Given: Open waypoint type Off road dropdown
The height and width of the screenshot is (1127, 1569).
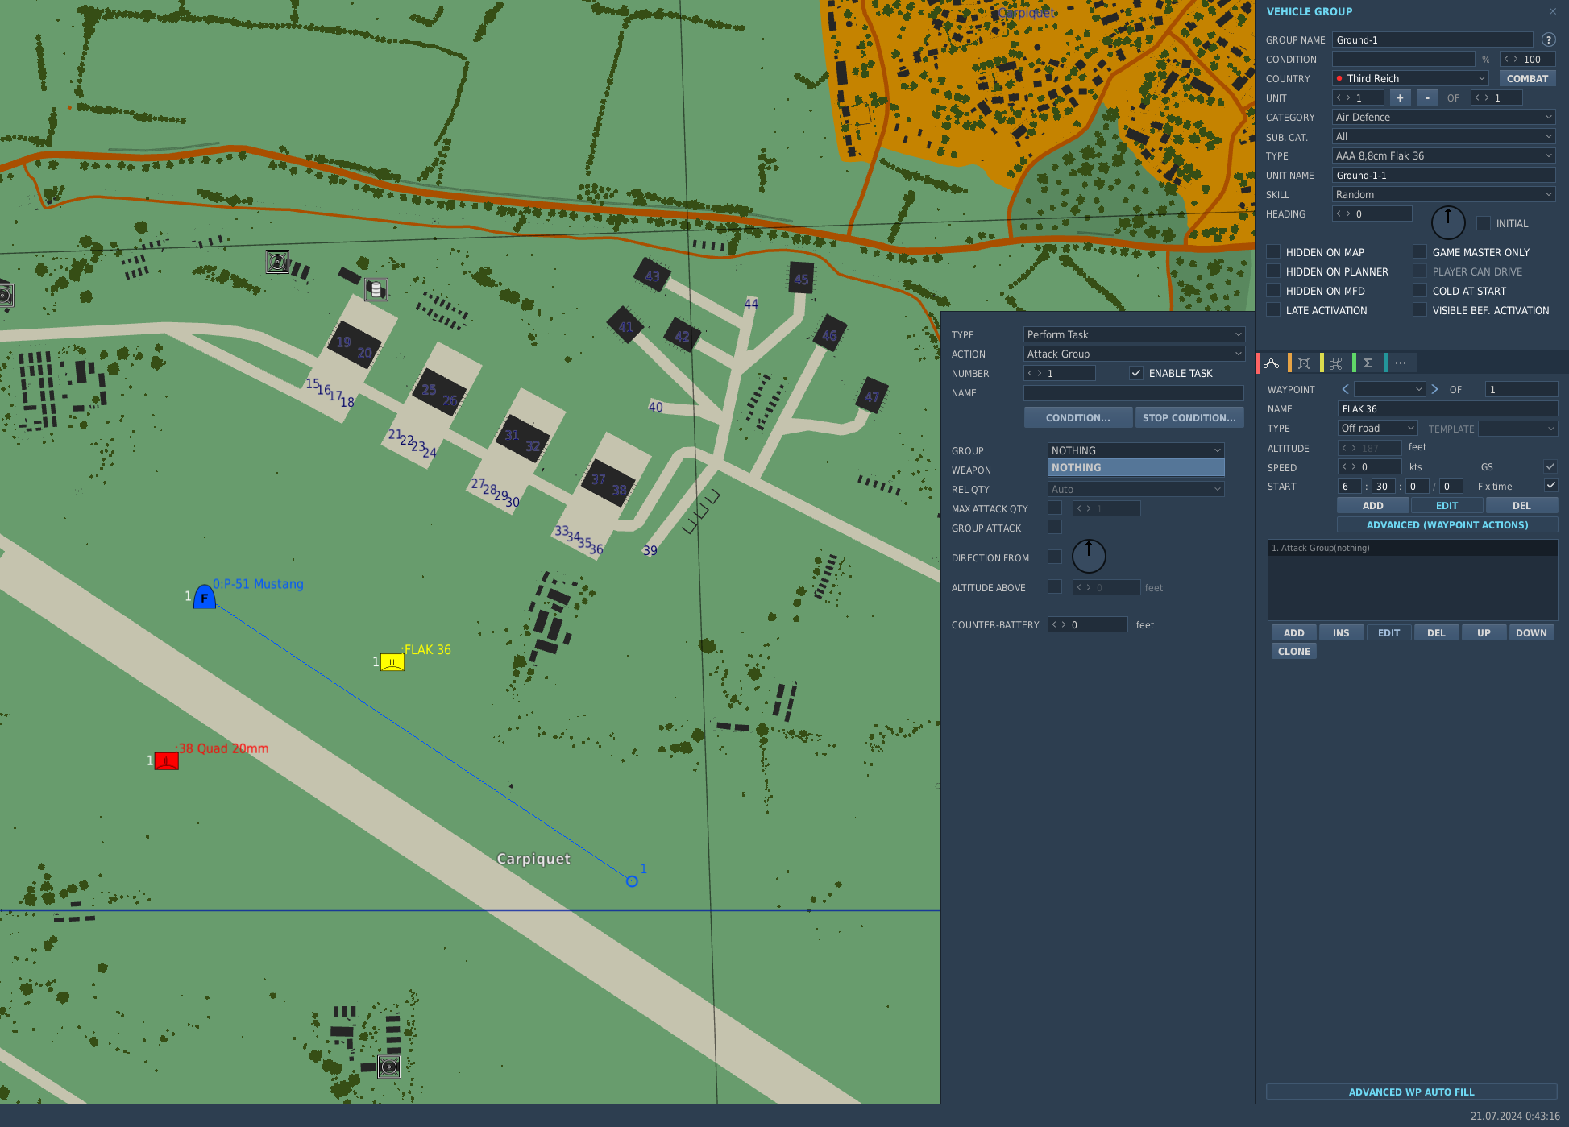Looking at the screenshot, I should click(x=1377, y=428).
